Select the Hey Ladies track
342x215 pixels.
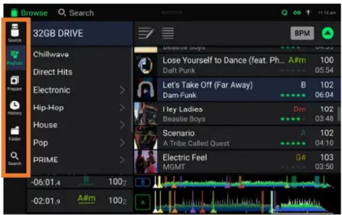[x=237, y=114]
